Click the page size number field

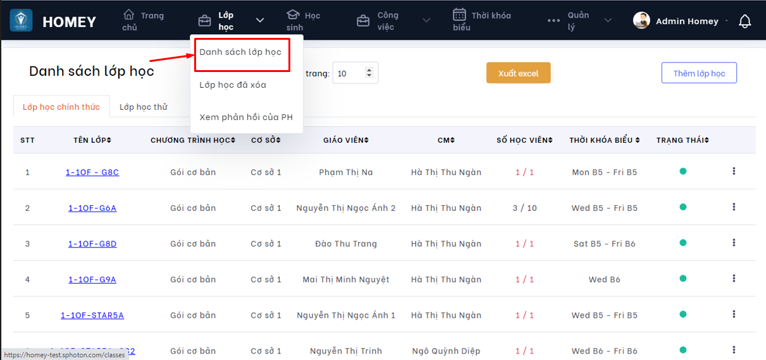click(349, 73)
